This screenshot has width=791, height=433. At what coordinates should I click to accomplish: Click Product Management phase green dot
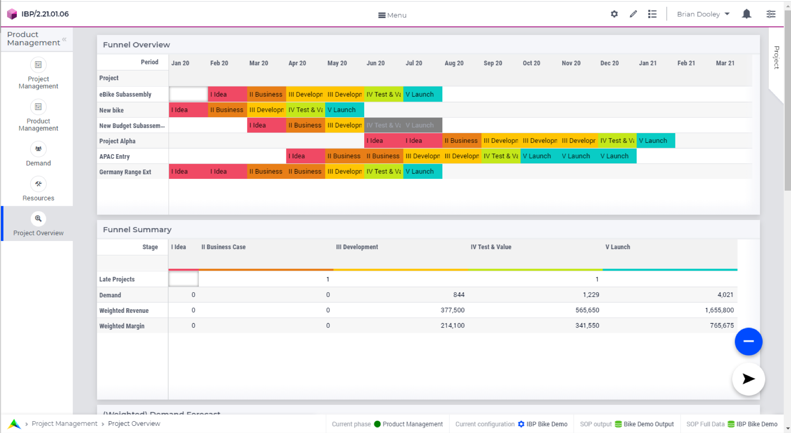tap(377, 424)
